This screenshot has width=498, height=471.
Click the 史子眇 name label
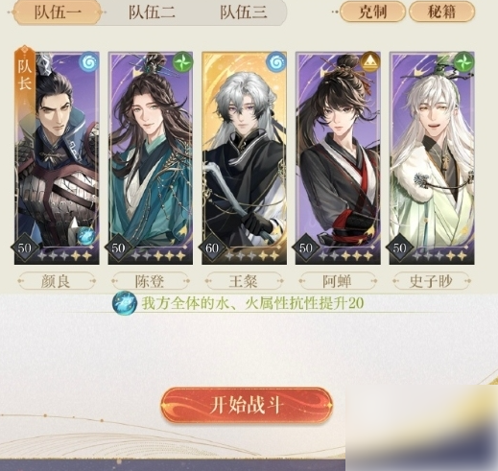(x=432, y=281)
